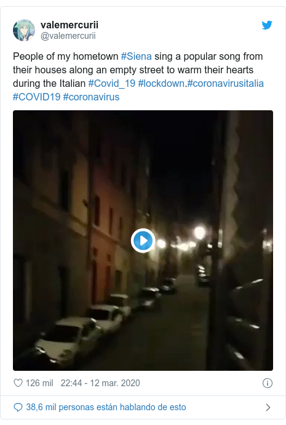286x425 pixels.
Task: Like the tweet with the heart icon
Action: 18,383
